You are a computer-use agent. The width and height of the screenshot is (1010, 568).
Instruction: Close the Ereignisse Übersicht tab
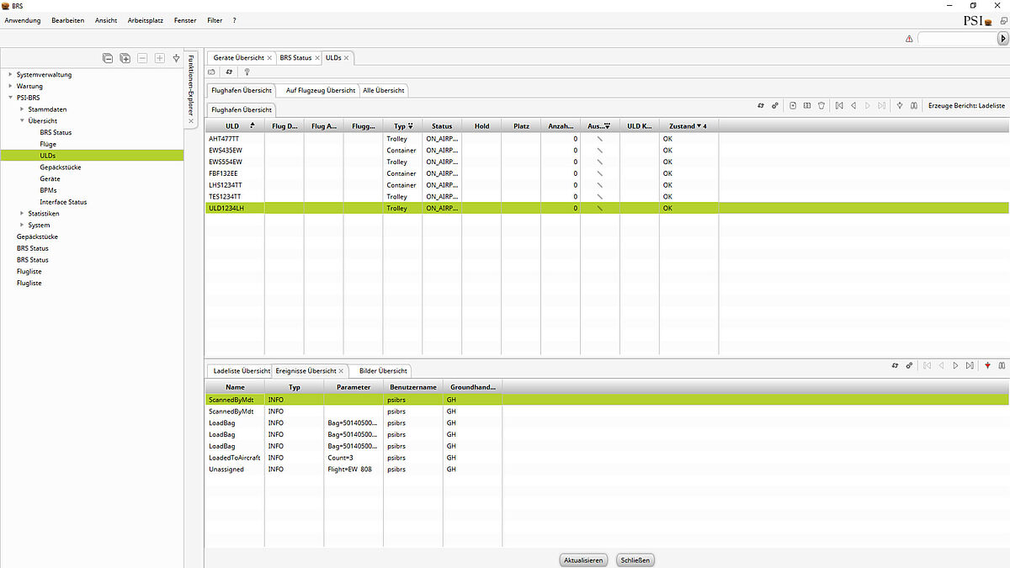pyautogui.click(x=341, y=371)
